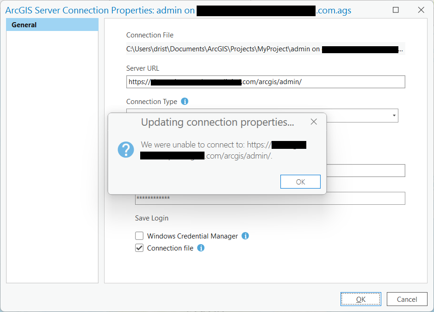
Task: Click the Windows Credential Manager info icon
Action: 245,236
